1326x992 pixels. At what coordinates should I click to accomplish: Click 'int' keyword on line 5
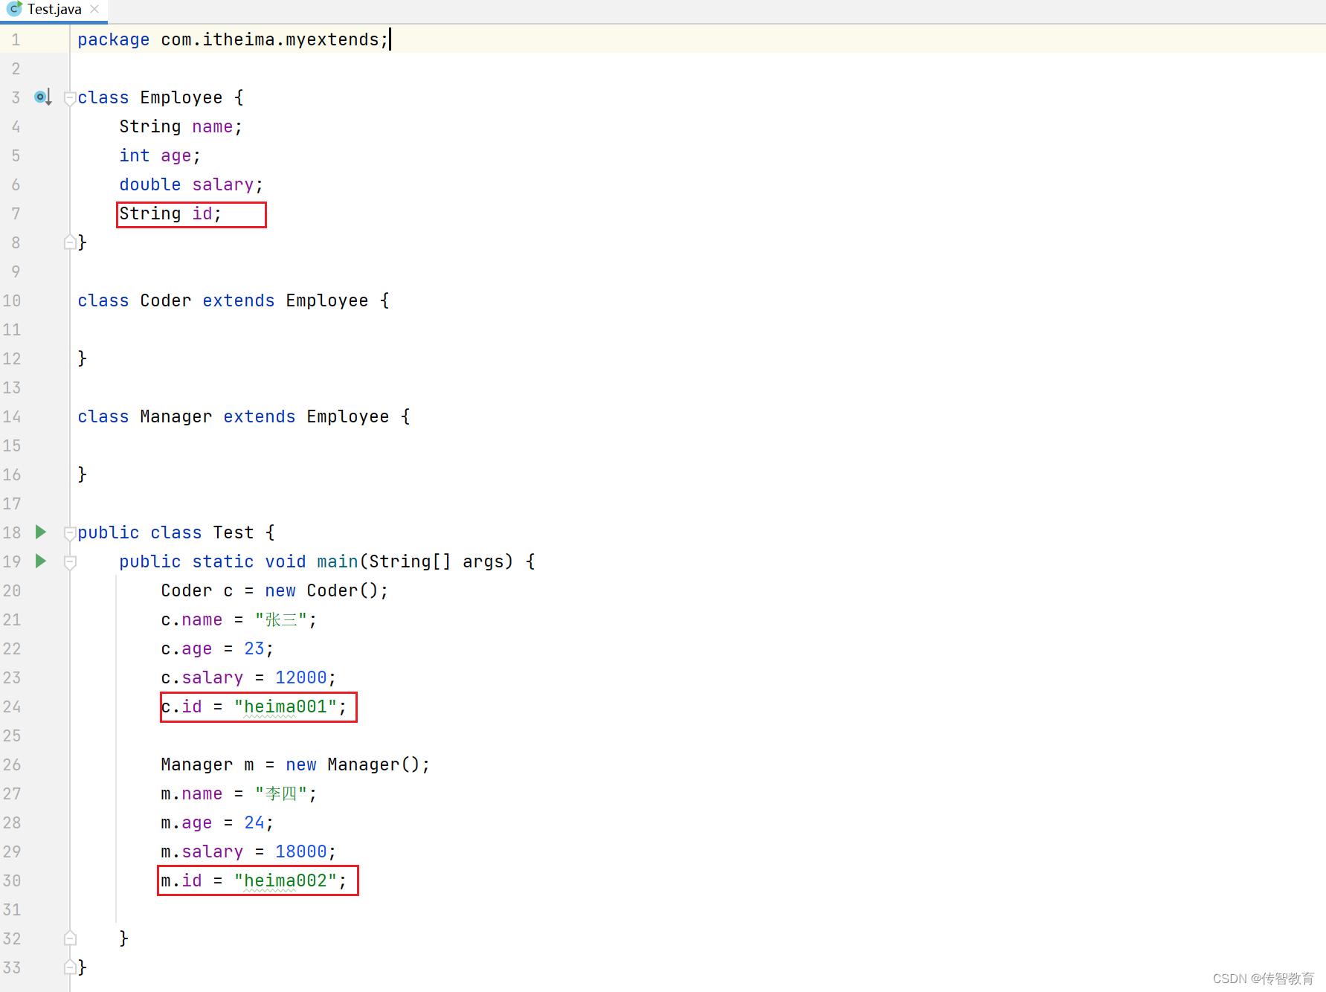coord(135,155)
